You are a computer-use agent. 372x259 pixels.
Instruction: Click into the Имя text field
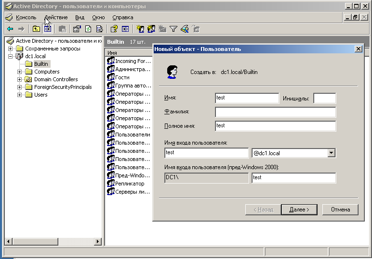coord(247,98)
